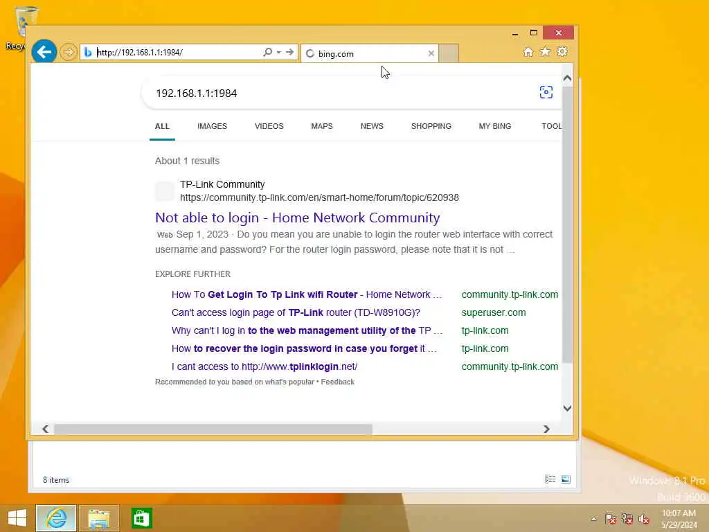Image resolution: width=709 pixels, height=532 pixels.
Task: Switch to the SHOPPING tab
Action: (431, 126)
